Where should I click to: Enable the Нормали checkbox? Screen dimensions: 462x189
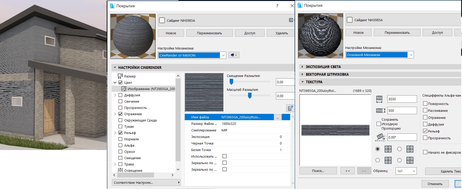point(120,139)
